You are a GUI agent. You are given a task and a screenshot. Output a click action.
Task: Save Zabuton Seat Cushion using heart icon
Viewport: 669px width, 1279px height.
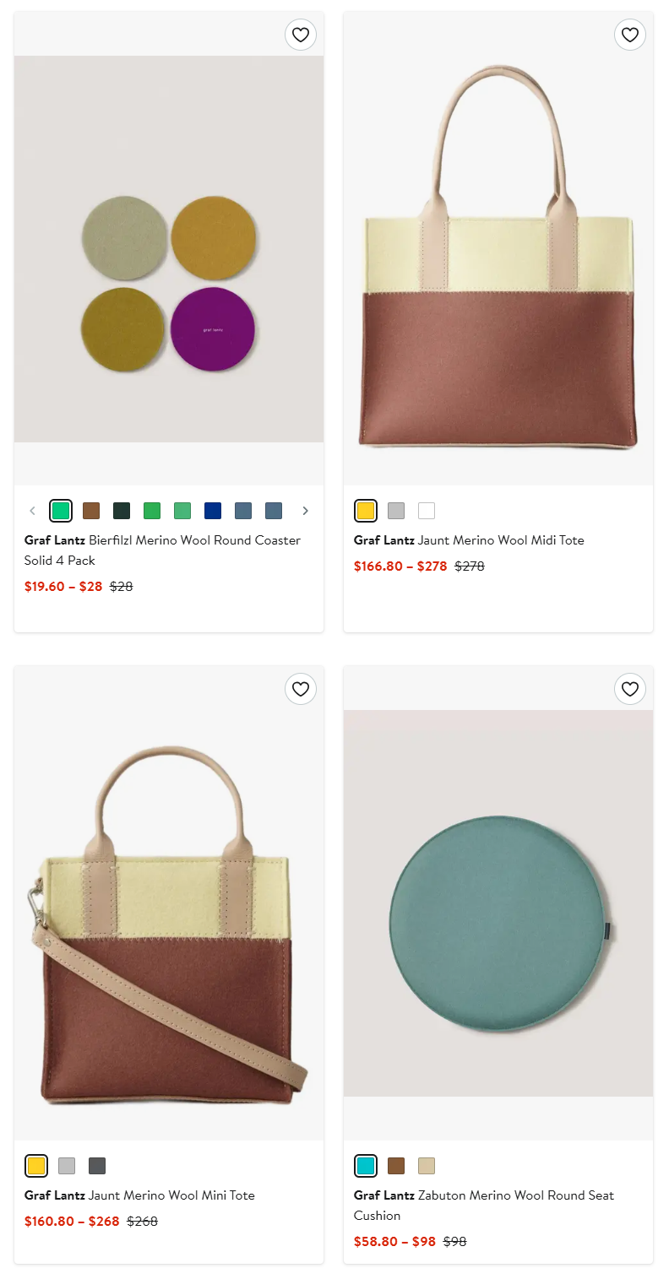tap(630, 689)
